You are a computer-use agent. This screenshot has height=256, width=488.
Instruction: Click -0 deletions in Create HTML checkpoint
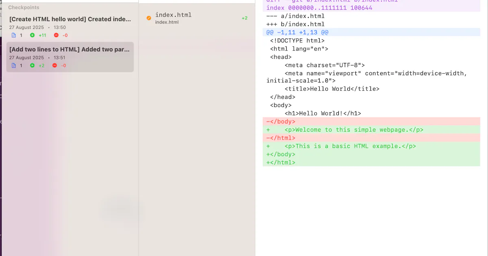coord(65,35)
